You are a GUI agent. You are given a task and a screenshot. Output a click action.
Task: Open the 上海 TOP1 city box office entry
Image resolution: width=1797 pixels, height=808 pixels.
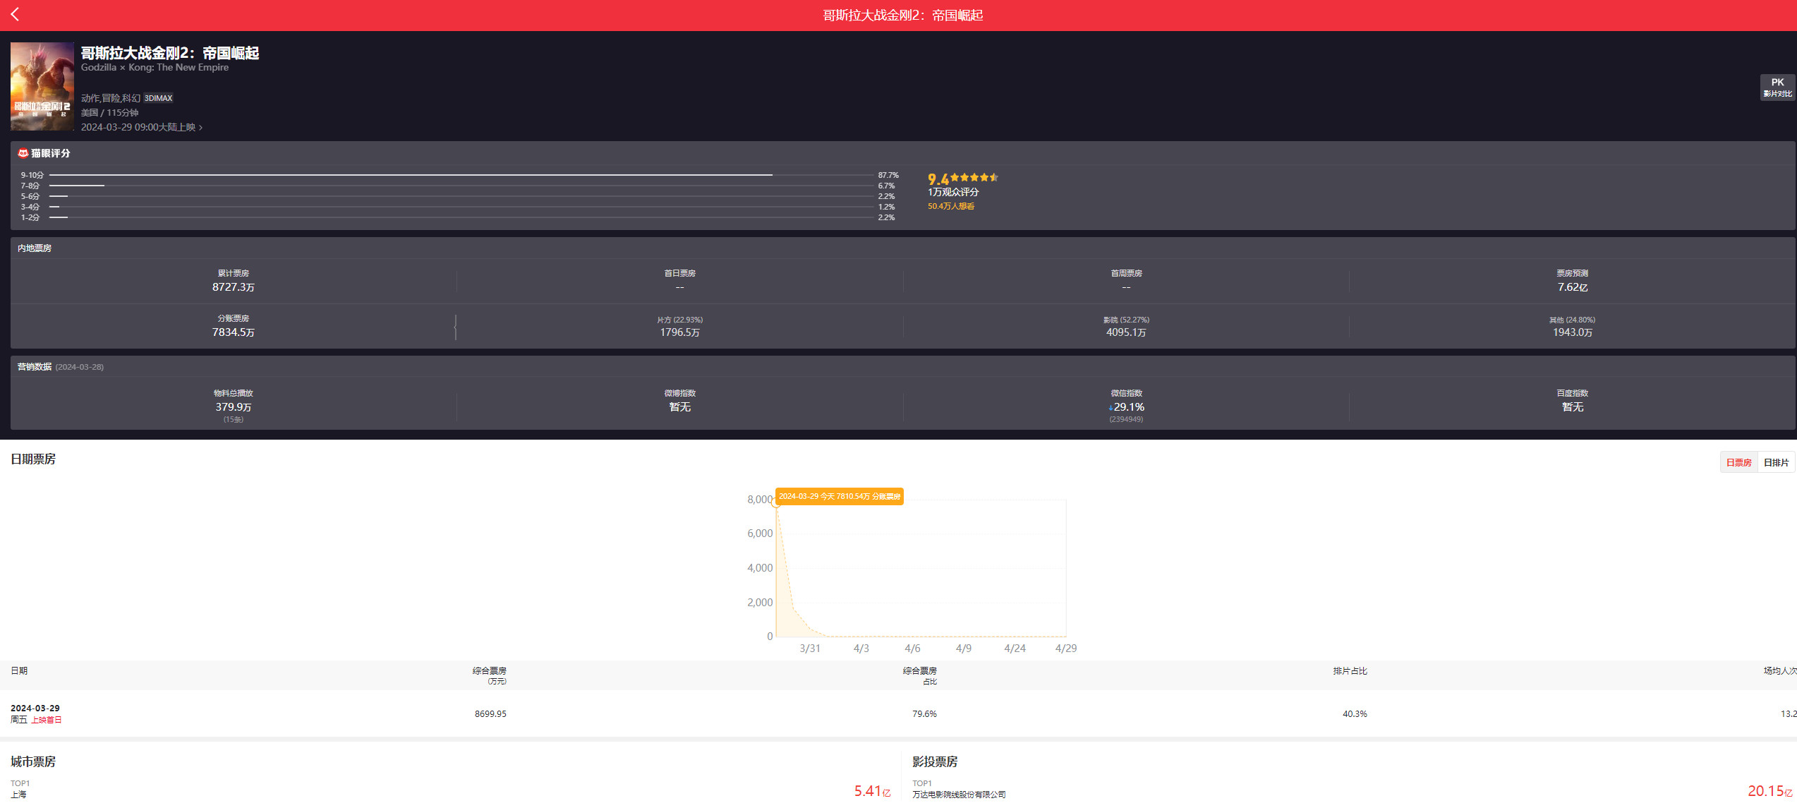(x=18, y=795)
